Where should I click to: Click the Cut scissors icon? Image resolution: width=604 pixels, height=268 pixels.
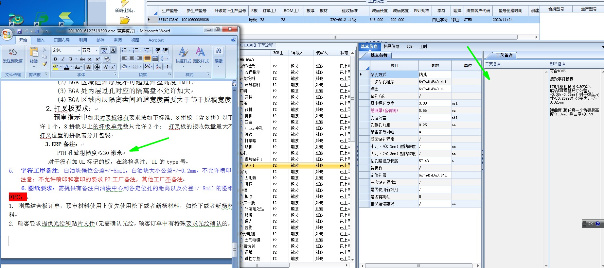[44, 50]
